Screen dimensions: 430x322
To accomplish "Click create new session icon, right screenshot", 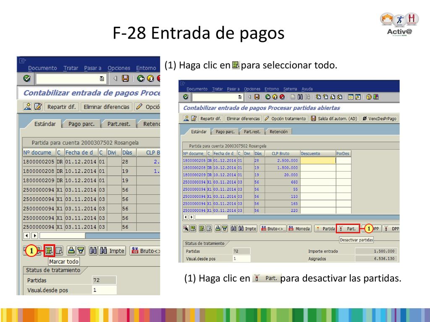I will (x=351, y=97).
